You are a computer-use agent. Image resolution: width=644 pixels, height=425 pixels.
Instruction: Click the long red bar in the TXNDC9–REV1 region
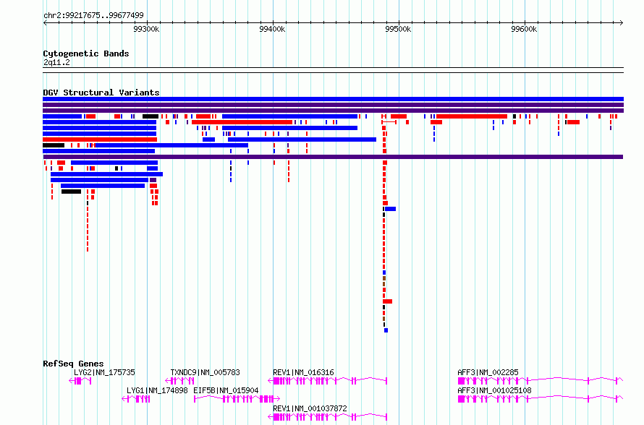[x=242, y=122]
